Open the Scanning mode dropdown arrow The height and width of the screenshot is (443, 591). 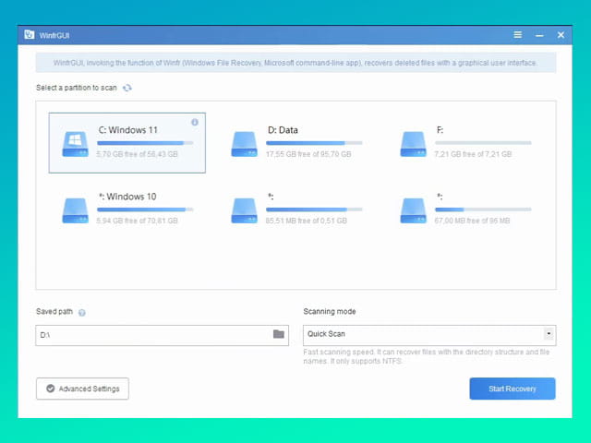point(549,334)
